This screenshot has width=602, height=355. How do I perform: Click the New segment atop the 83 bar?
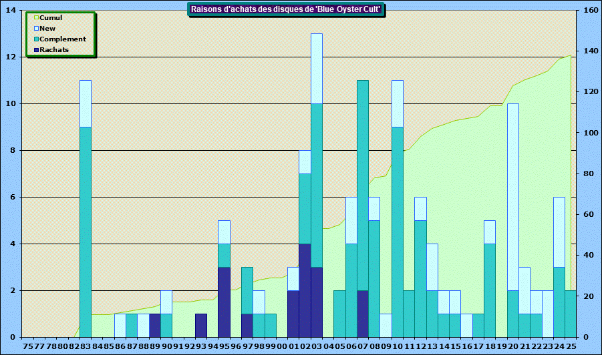coord(86,103)
